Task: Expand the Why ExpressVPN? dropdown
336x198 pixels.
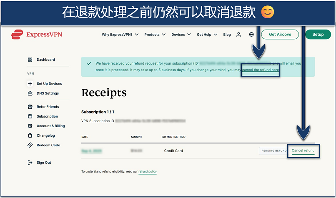Action: pos(122,35)
